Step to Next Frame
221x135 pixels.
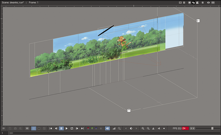pyautogui.click(x=77, y=128)
